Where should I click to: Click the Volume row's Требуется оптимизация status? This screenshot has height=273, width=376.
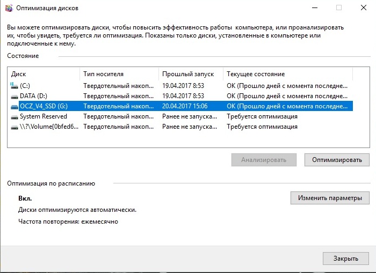(x=262, y=127)
